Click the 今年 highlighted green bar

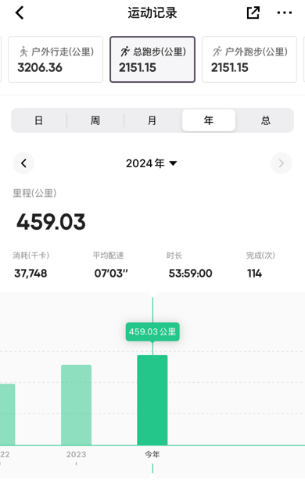[152, 400]
